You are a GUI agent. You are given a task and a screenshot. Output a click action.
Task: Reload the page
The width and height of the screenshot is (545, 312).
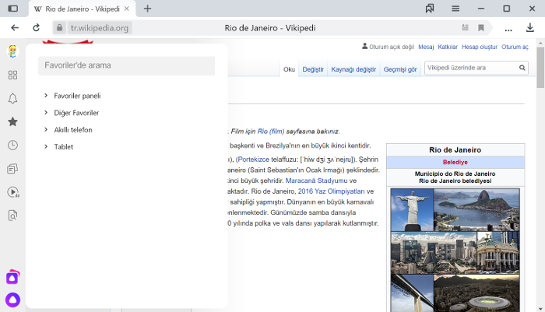pyautogui.click(x=36, y=28)
